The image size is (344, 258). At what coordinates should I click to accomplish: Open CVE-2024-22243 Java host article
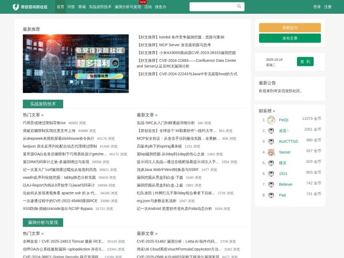187,74
